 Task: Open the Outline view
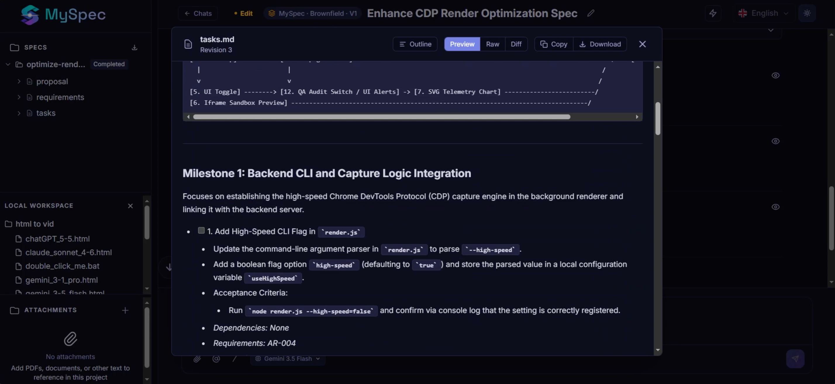[x=415, y=44]
